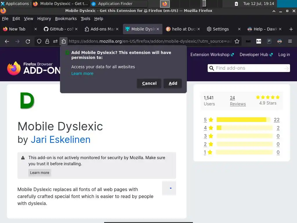Open the Applications menu in the panel
This screenshot has height=223, width=297.
coord(16,3)
